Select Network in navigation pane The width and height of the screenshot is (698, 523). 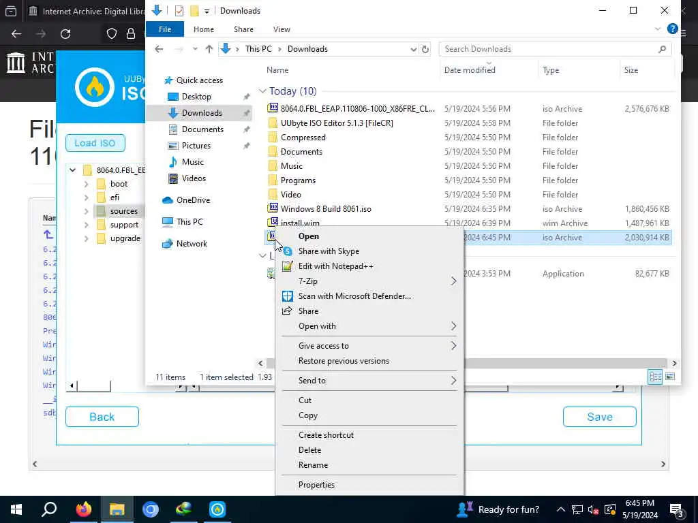(x=192, y=244)
